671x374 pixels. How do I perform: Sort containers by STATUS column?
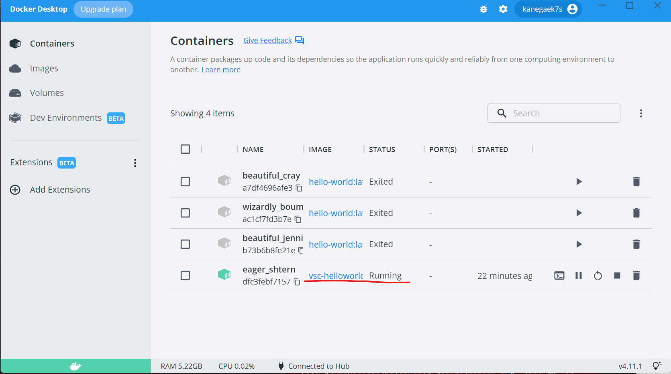coord(382,150)
